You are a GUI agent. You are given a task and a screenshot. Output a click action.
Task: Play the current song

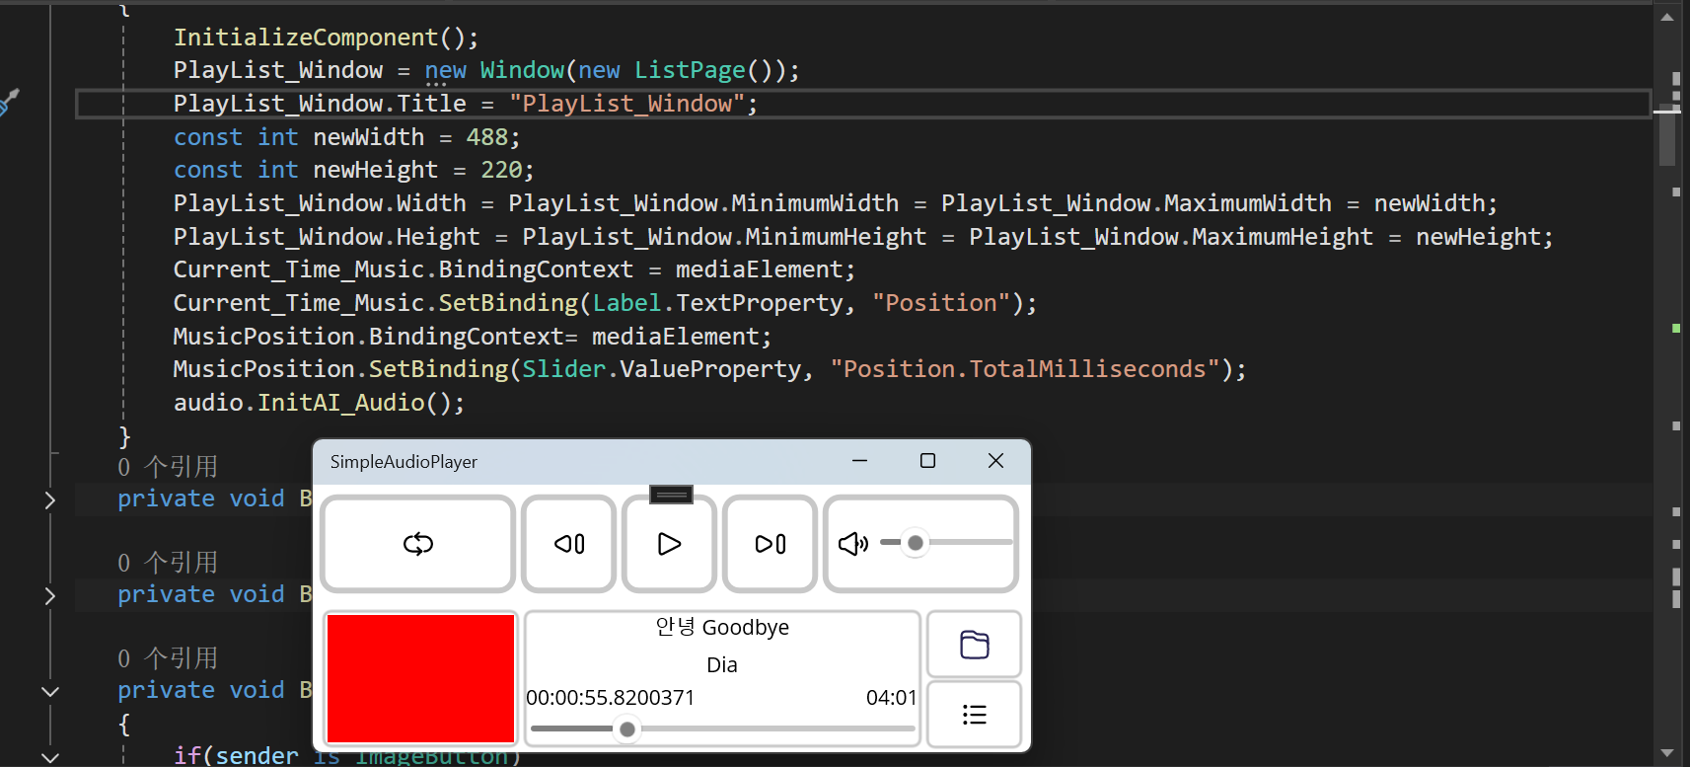pyautogui.click(x=669, y=544)
